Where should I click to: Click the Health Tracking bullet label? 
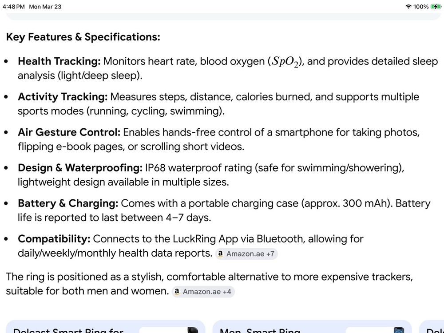[59, 61]
